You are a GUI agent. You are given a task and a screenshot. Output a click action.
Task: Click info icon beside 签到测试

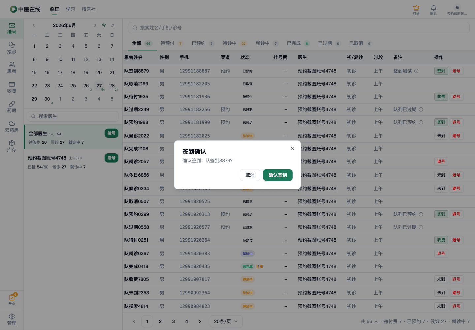(416, 71)
